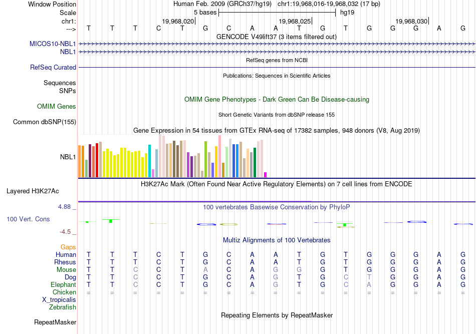Select the chr1:19,968,016-19,968,032 position text
Viewport: 476px width, 334px height.
click(x=329, y=4)
